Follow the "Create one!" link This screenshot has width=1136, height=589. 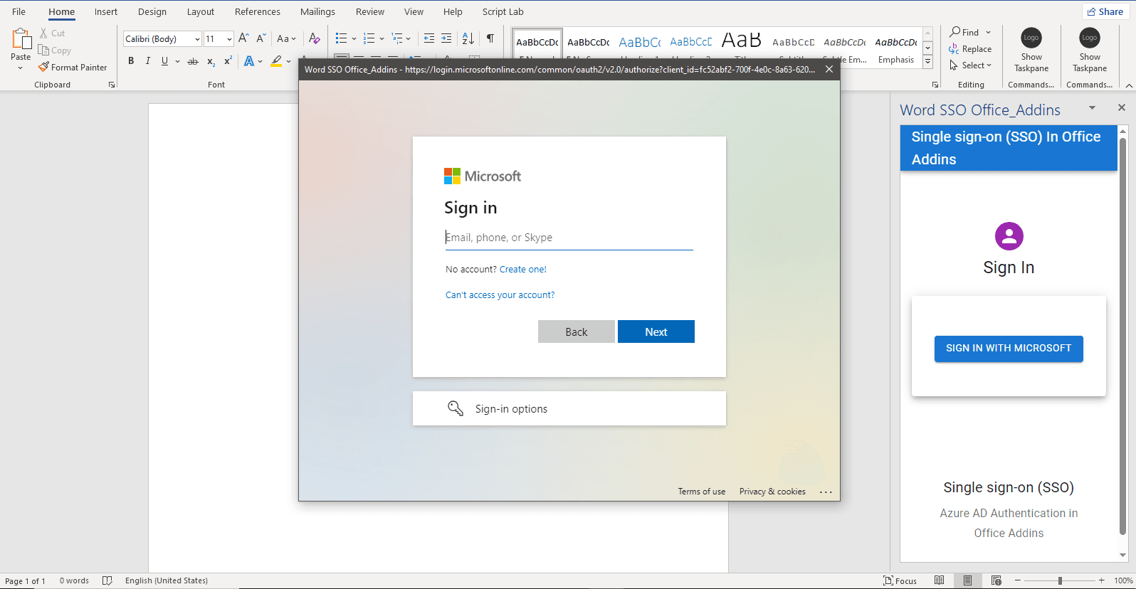[x=523, y=270]
